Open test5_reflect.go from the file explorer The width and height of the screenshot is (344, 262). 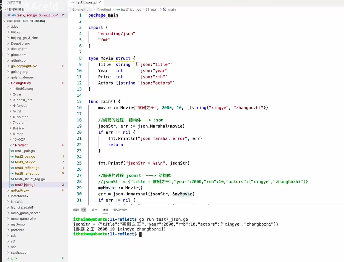click(x=27, y=173)
